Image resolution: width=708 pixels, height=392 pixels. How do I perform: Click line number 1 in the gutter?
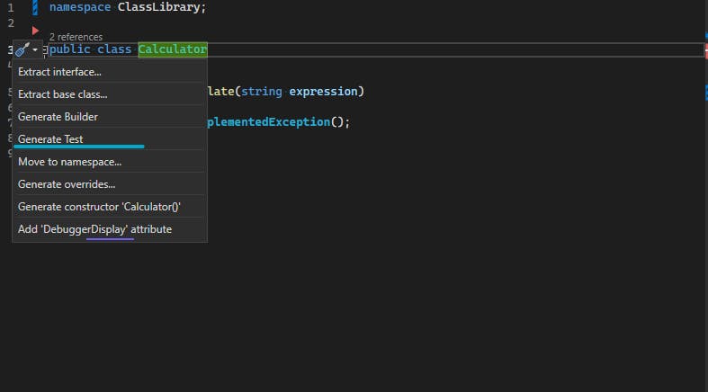pos(10,7)
